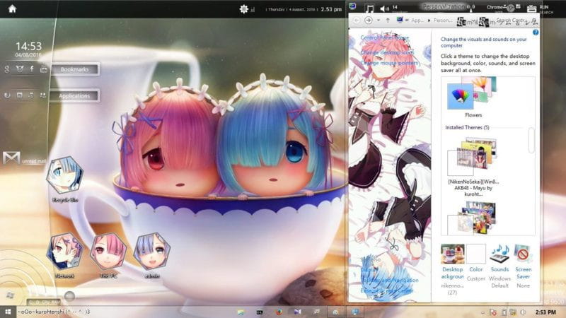
Task: Go back in Personalization window
Action: 357,20
